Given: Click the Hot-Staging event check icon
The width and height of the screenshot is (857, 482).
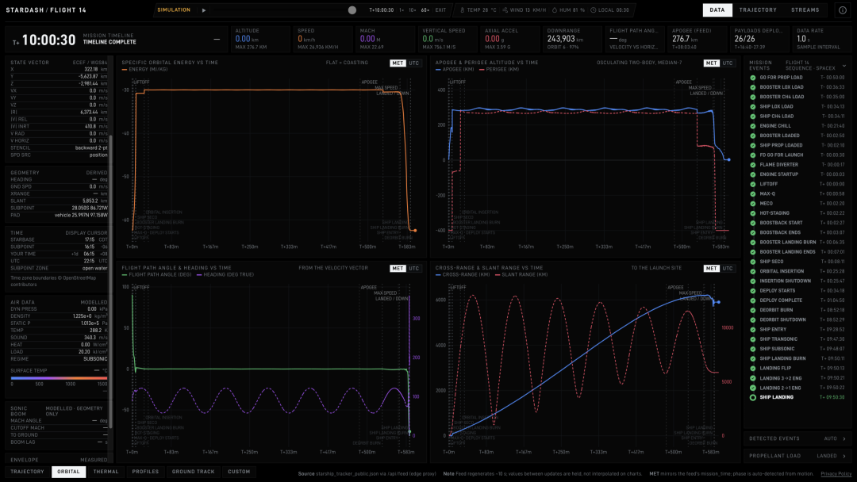Looking at the screenshot, I should pos(752,213).
